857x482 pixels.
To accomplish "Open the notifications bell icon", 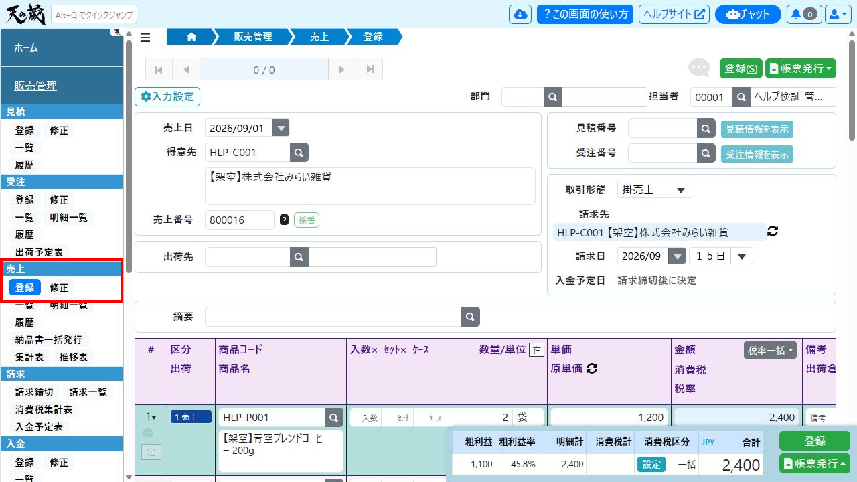I will pos(803,14).
